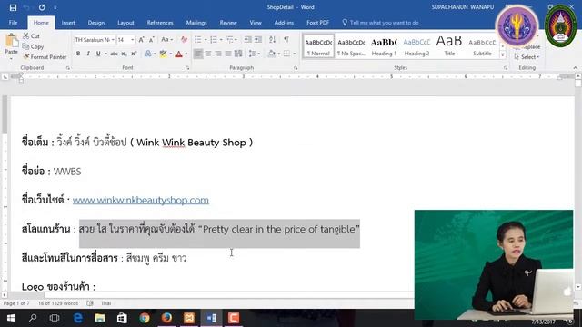Screen dimensions: 582x327
Task: Toggle show paragraph marks
Action: click(286, 39)
